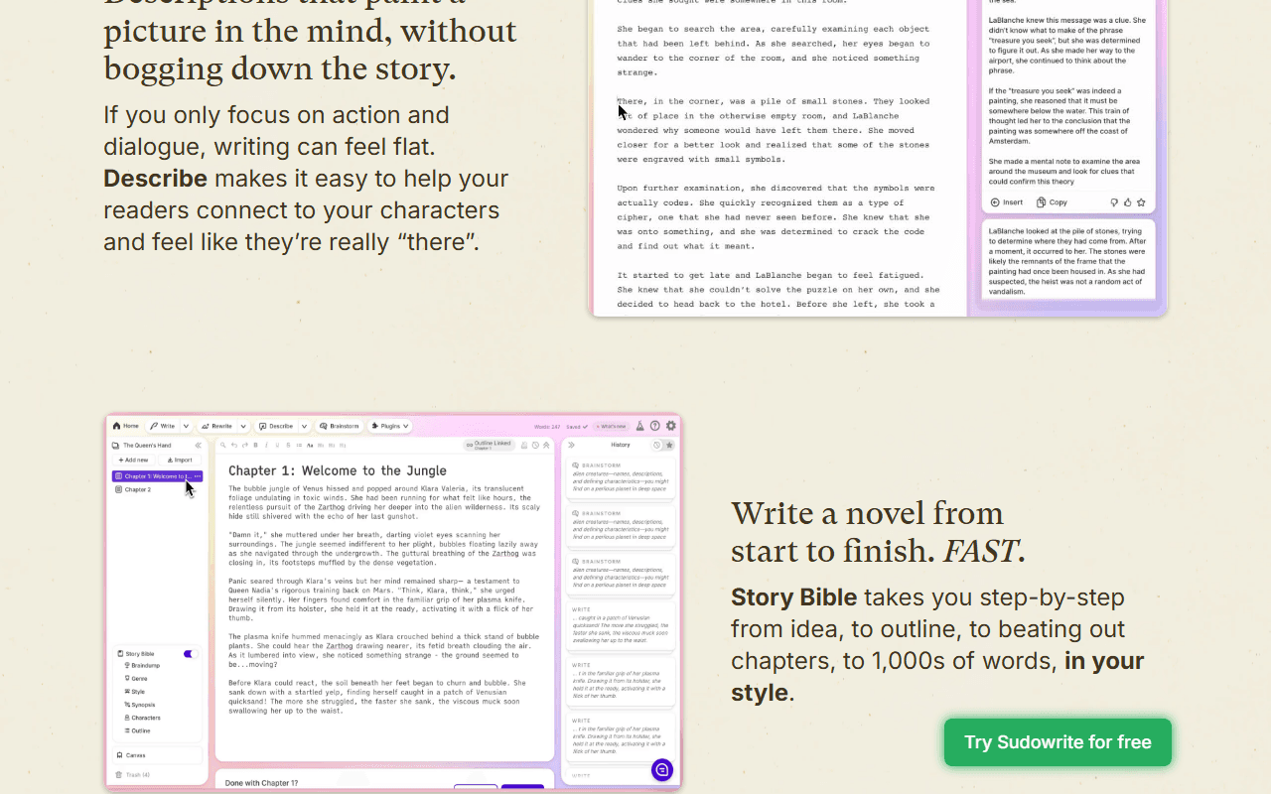Click the Write tool button
The height and width of the screenshot is (794, 1271).
162,426
